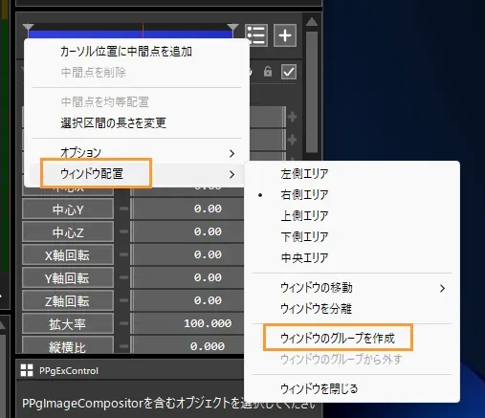This screenshot has height=418, width=485.
Task: Click the left triangle marker of the timeline
Action: (29, 28)
